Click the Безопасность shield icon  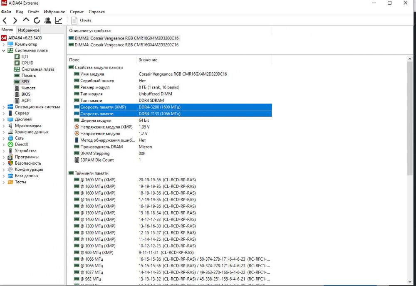pyautogui.click(x=10, y=163)
